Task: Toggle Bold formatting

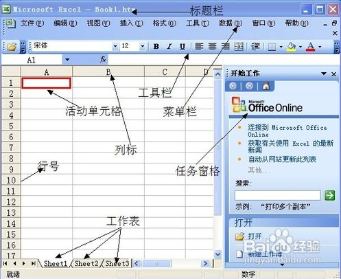Action: (156, 47)
